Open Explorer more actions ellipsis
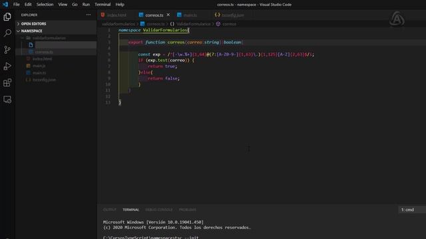The width and height of the screenshot is (426, 239). 89,15
